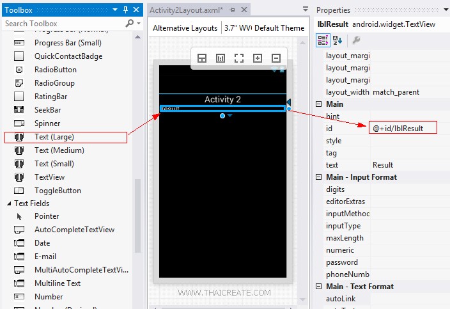Collapse the Main property category
This screenshot has width=450, height=309.
coord(318,104)
